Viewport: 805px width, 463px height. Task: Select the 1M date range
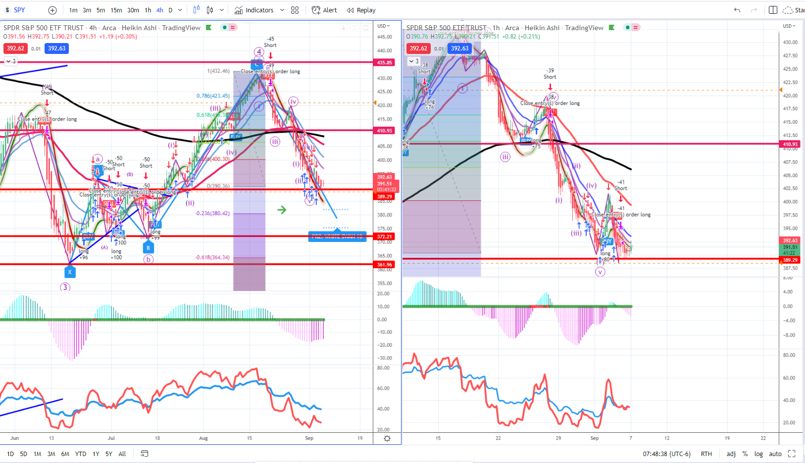(x=37, y=454)
